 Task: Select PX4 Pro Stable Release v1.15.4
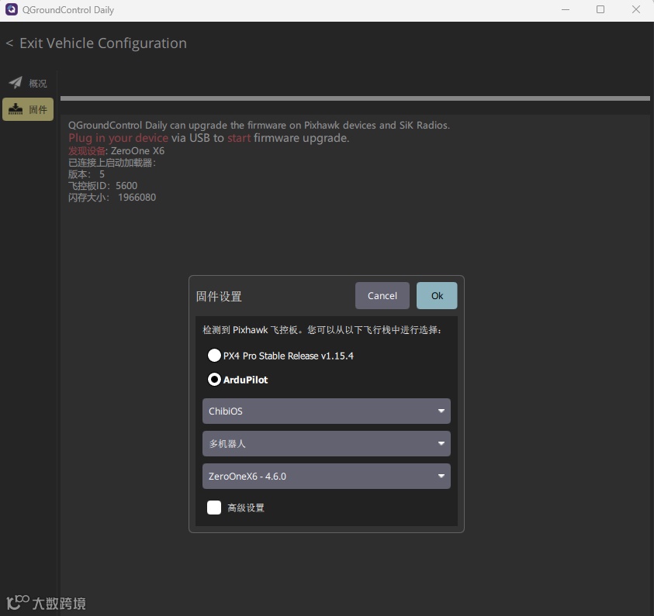pos(280,356)
